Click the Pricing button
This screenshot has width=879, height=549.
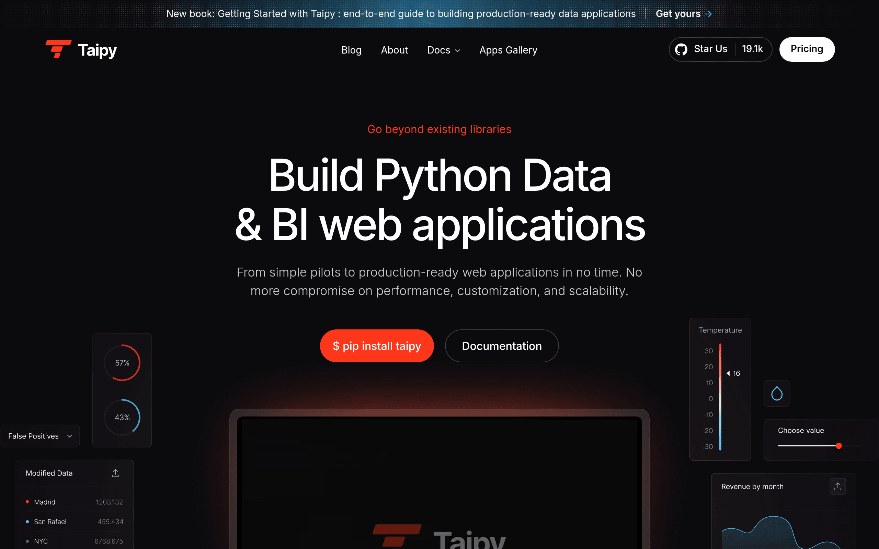[x=807, y=49]
